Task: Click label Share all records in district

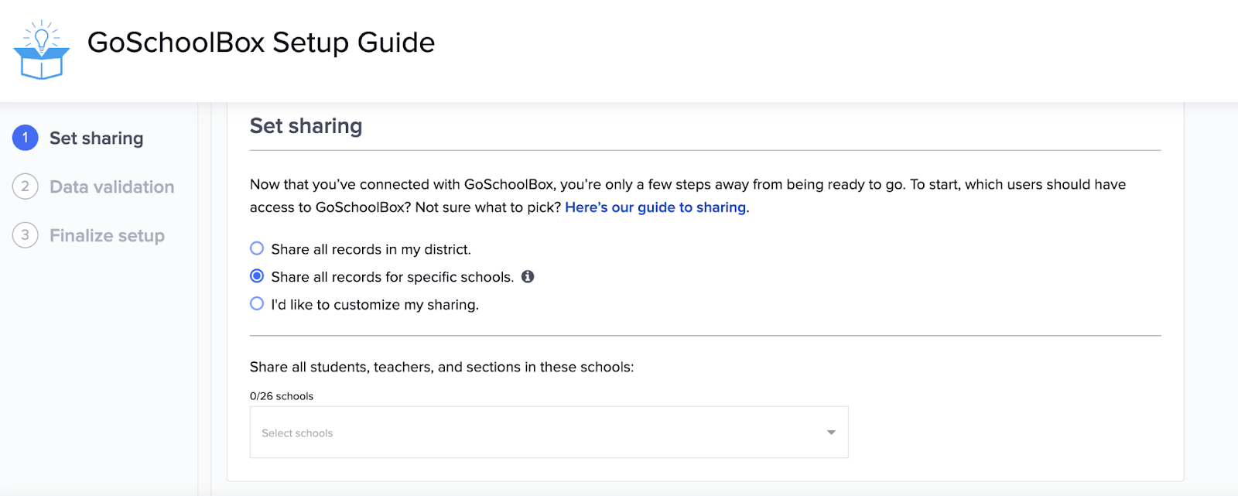Action: [x=371, y=249]
